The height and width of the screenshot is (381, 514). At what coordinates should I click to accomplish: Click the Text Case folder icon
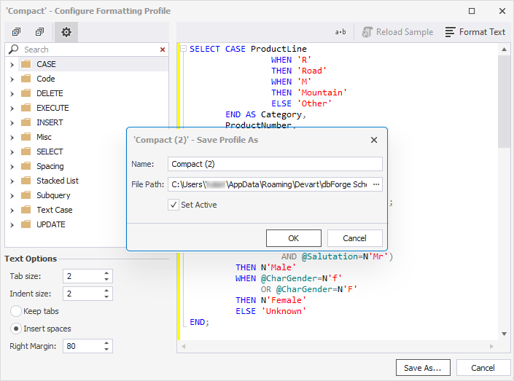[26, 210]
